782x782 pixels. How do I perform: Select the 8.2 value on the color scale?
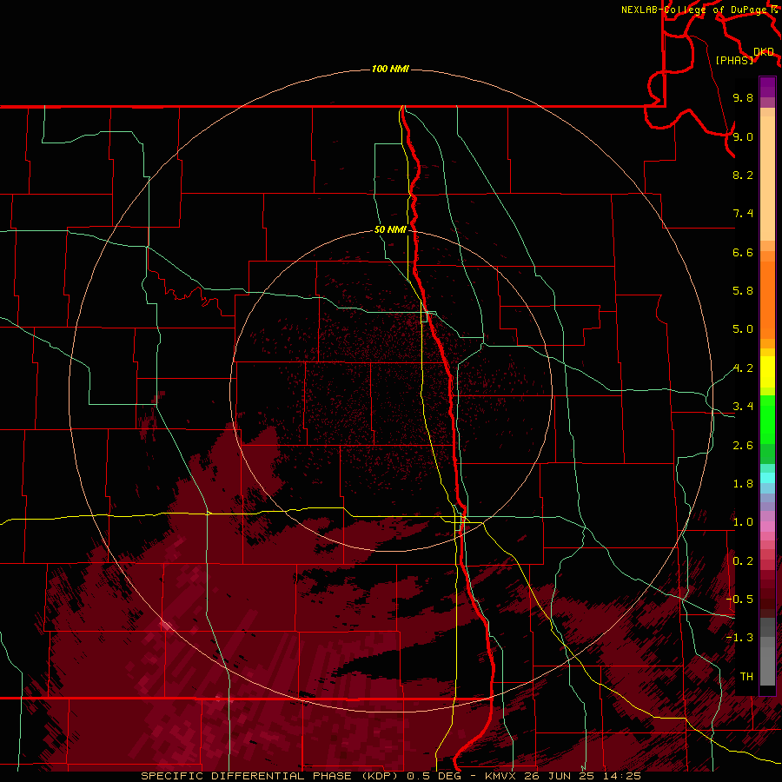(743, 175)
